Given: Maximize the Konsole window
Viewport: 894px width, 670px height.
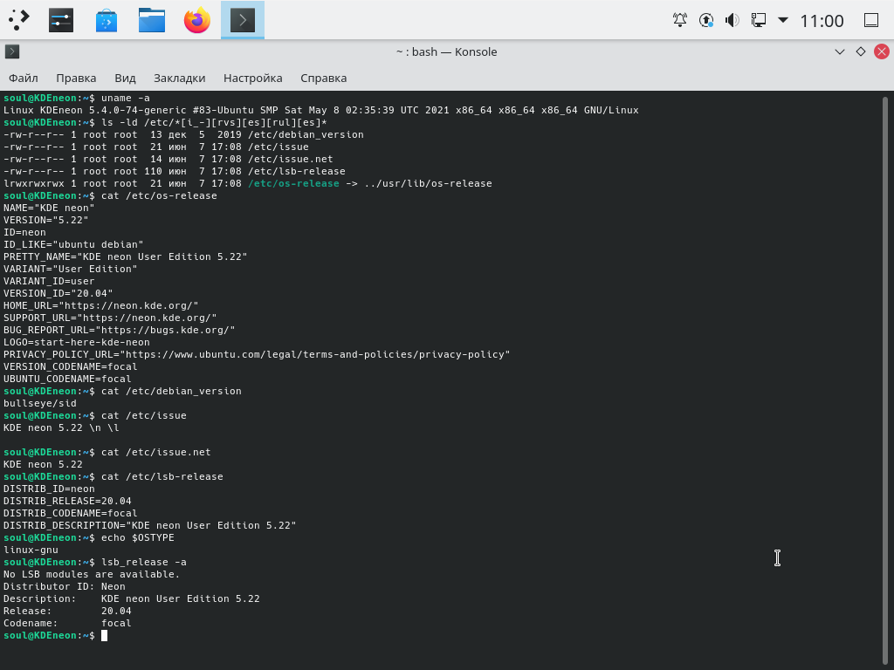Looking at the screenshot, I should pos(861,51).
